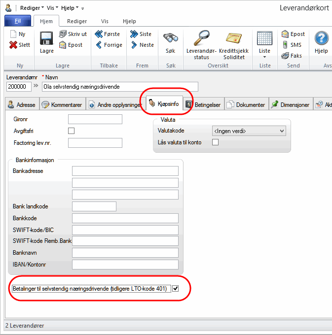This screenshot has width=332, height=335.
Task: Tick the Avgiftsfri checkbox
Action: click(x=71, y=131)
